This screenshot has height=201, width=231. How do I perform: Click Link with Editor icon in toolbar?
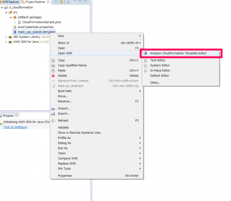61,2
